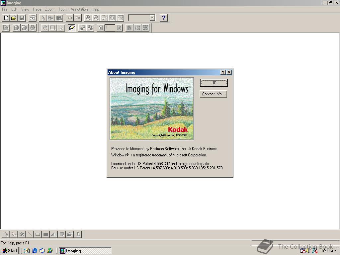Screen dimensions: 340x255
Task: Click the Rubber Stamp annotation tool
Action: coord(78,234)
